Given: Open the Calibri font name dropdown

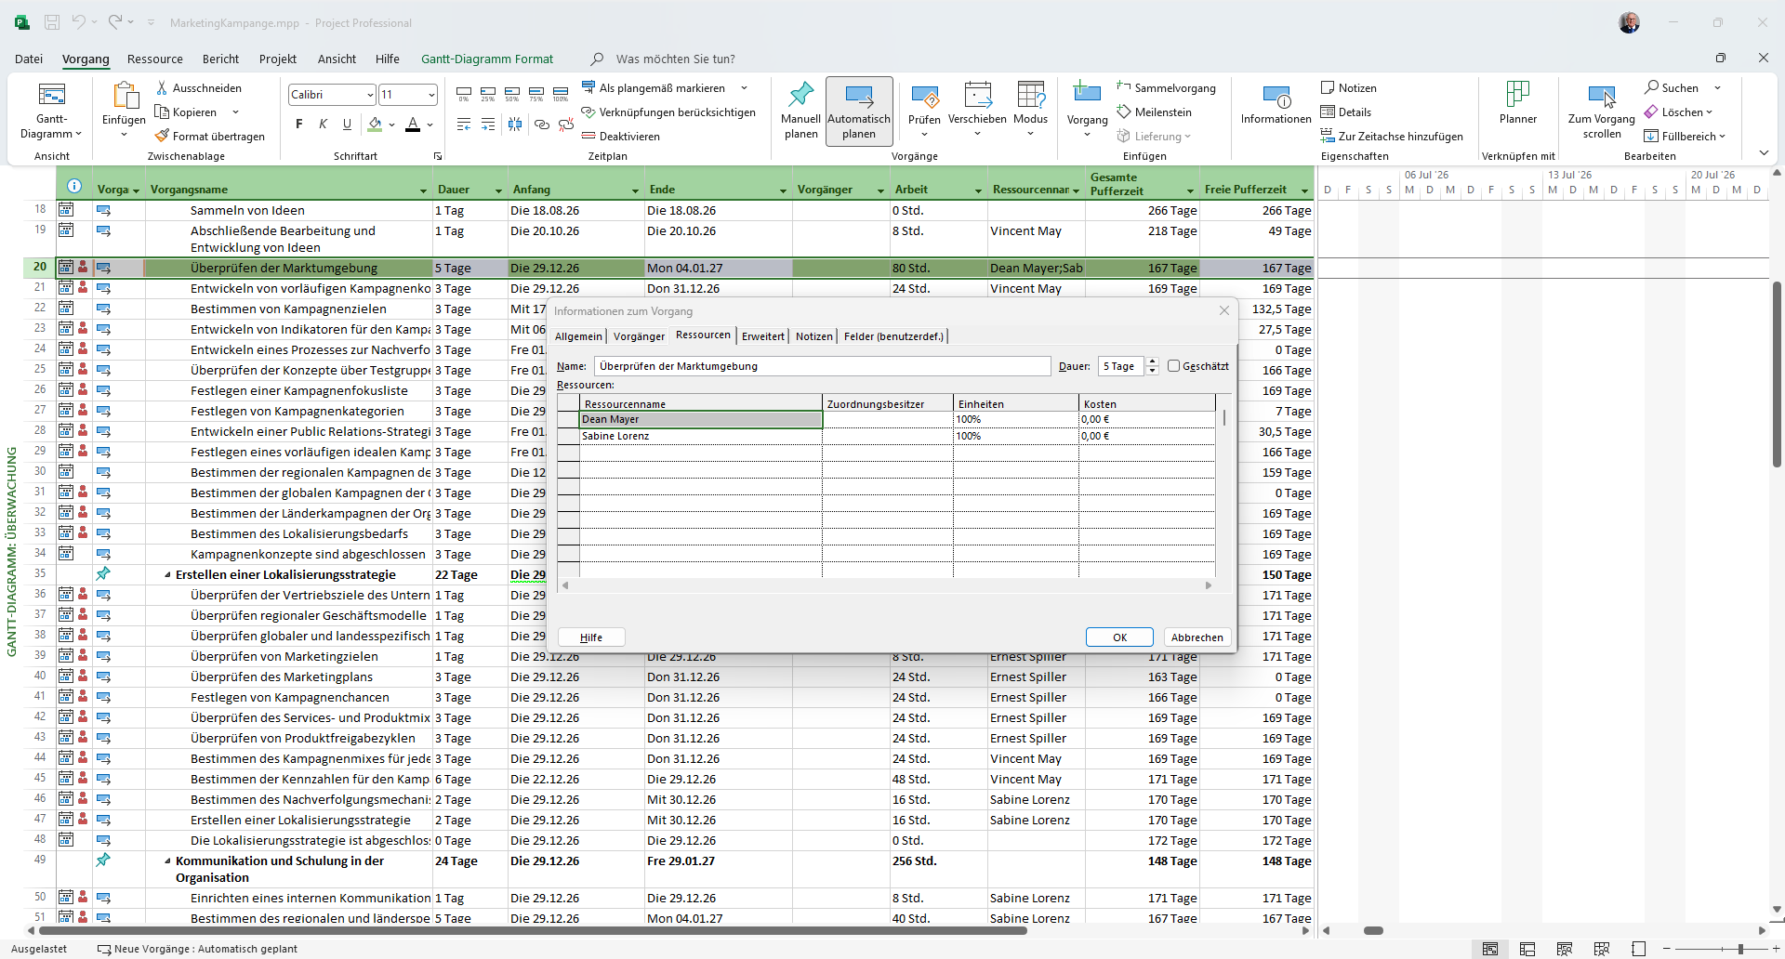Looking at the screenshot, I should [370, 95].
